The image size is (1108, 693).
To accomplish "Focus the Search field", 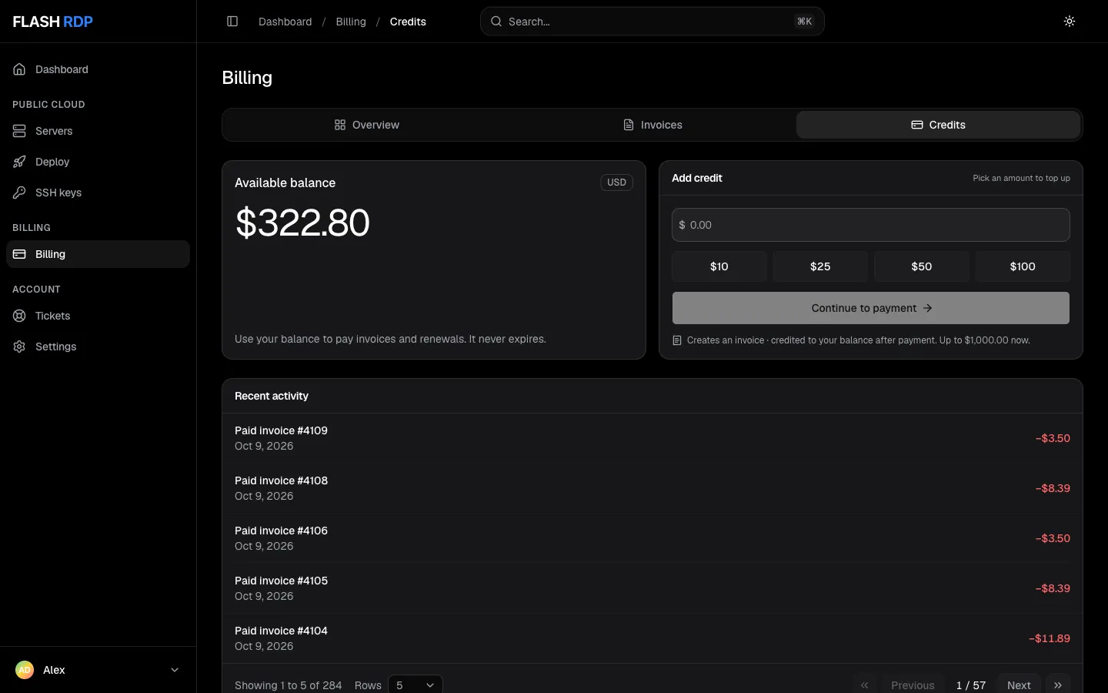I will pyautogui.click(x=652, y=22).
